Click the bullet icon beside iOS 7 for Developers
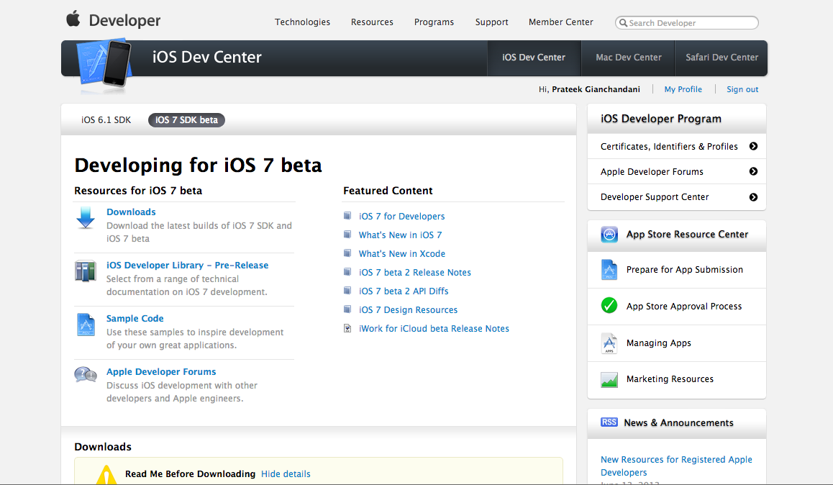Screen dimensions: 833x485 (x=347, y=216)
